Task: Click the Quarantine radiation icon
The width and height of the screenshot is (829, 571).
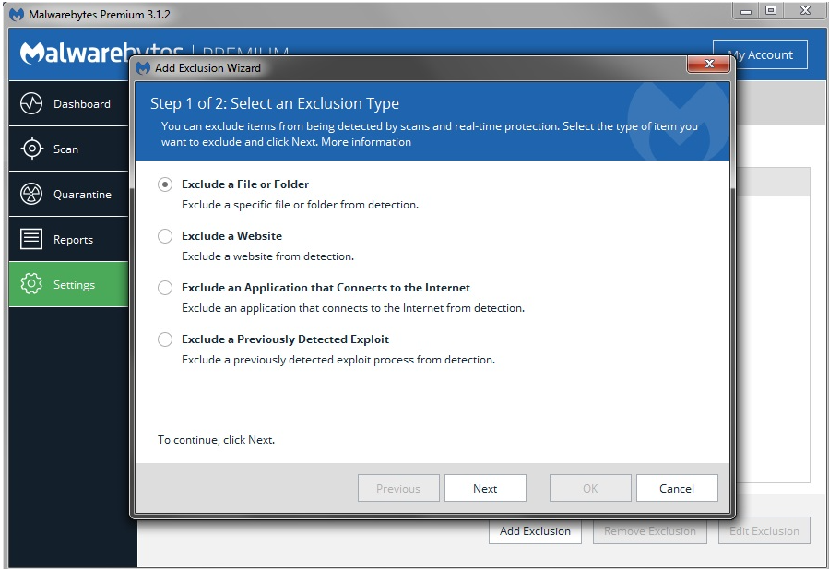Action: [31, 194]
